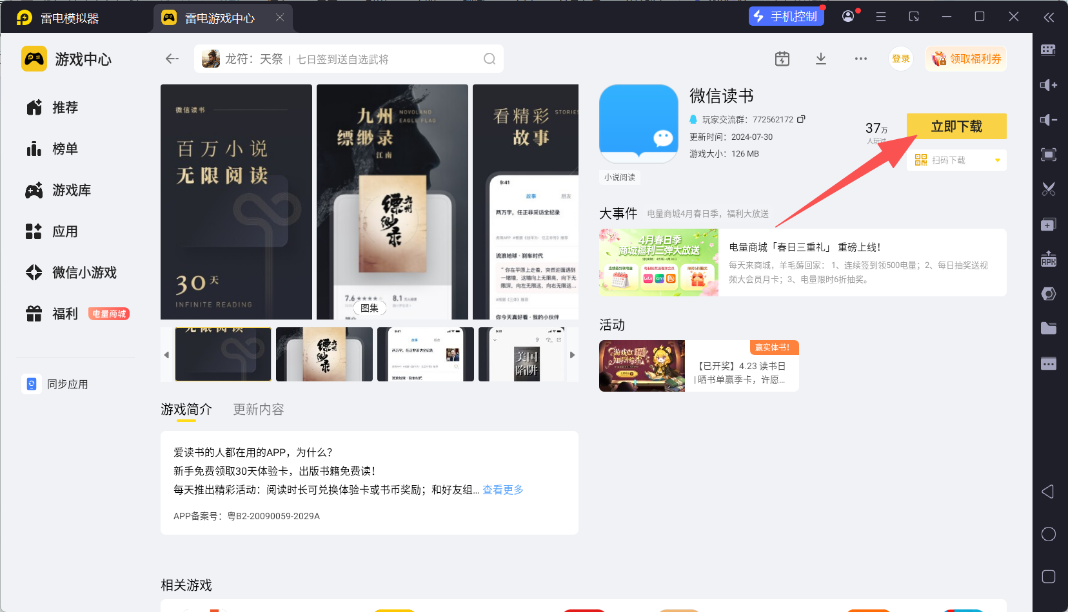Click the 电量商城 badge beside 福利
This screenshot has width=1068, height=612.
109,314
